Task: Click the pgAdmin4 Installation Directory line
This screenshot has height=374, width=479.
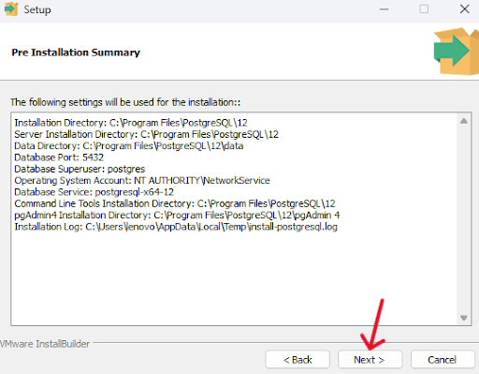Action: pyautogui.click(x=177, y=216)
